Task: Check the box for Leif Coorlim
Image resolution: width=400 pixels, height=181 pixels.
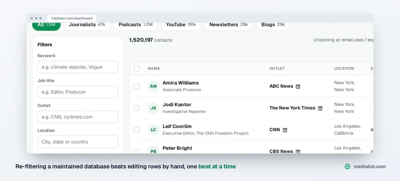Action: 137,130
